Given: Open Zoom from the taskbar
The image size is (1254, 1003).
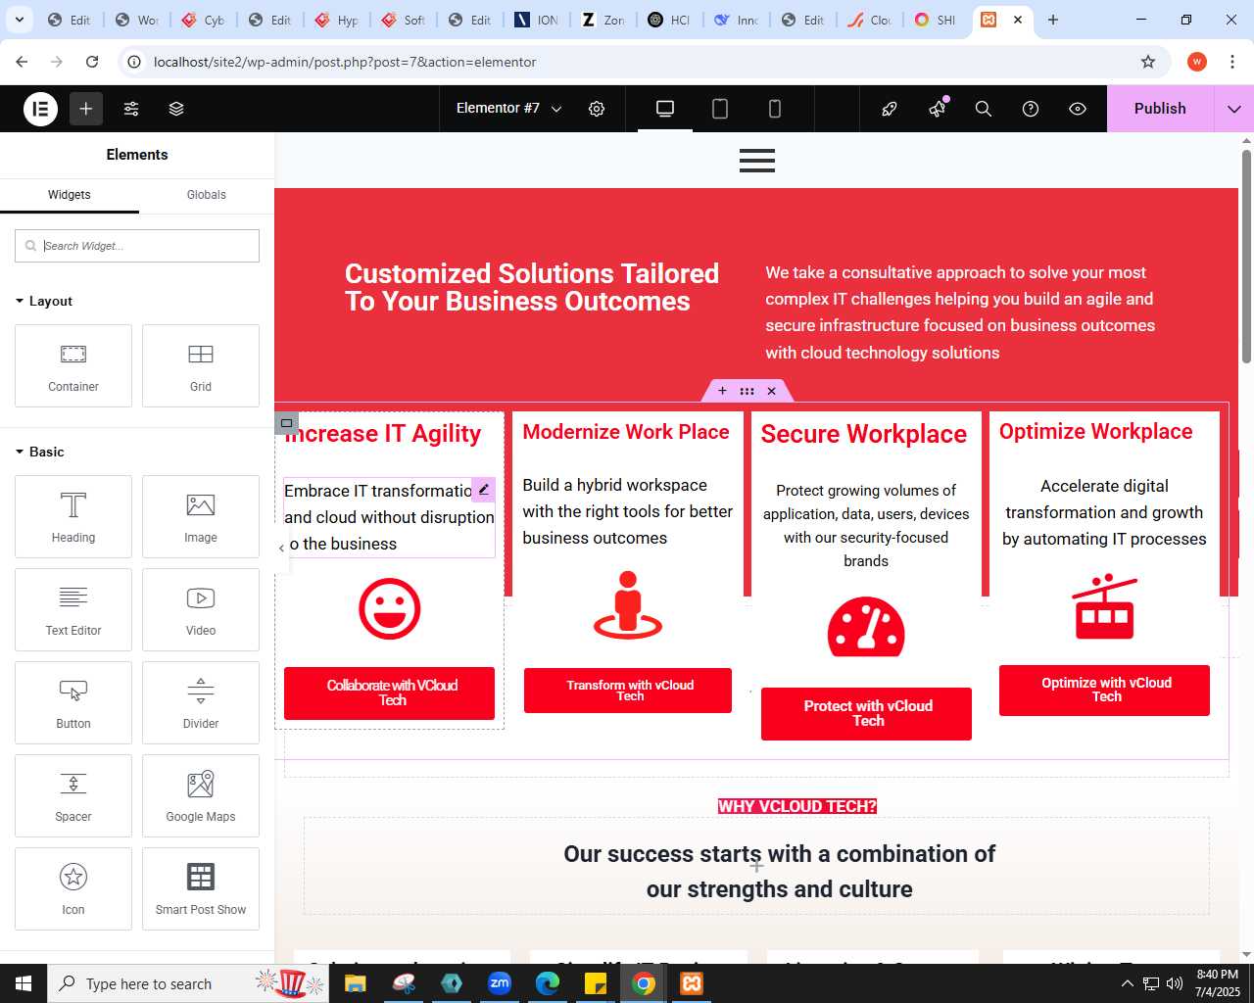Looking at the screenshot, I should pyautogui.click(x=500, y=983).
